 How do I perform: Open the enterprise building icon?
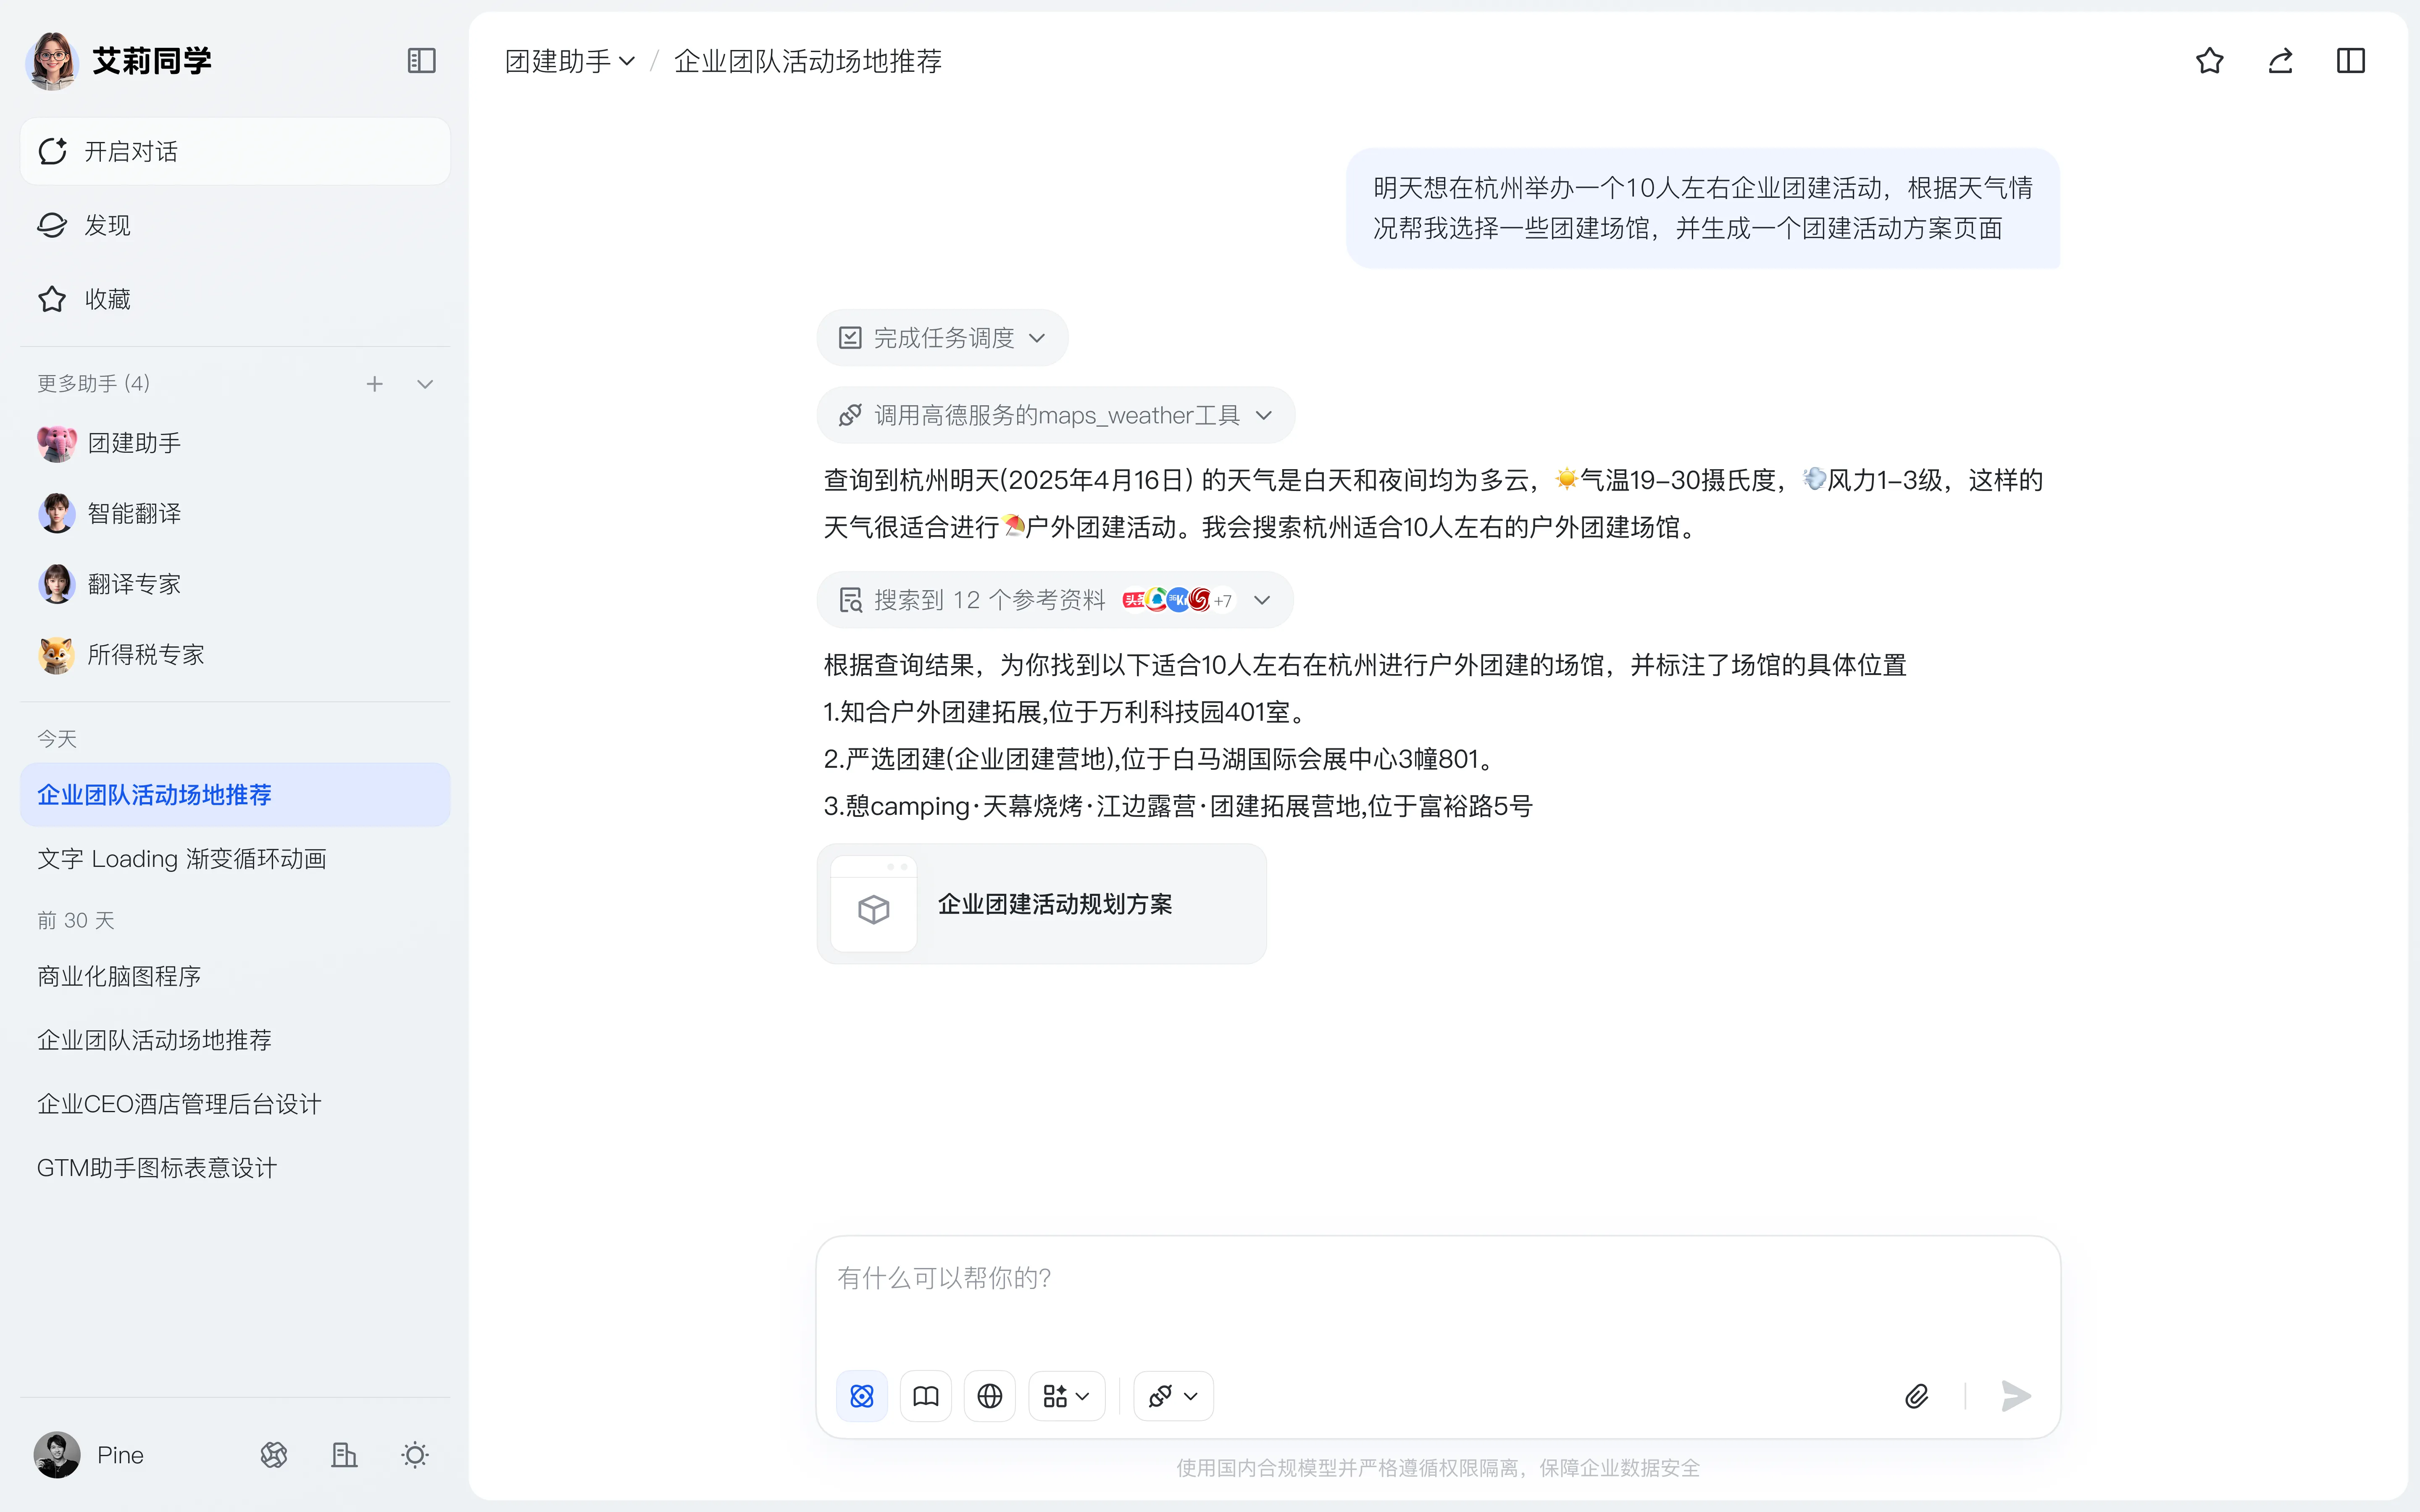pos(344,1455)
